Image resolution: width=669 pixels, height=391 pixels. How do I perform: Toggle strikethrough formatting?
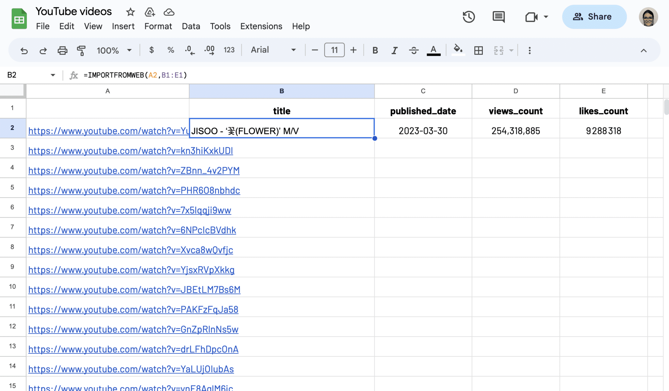pos(413,50)
